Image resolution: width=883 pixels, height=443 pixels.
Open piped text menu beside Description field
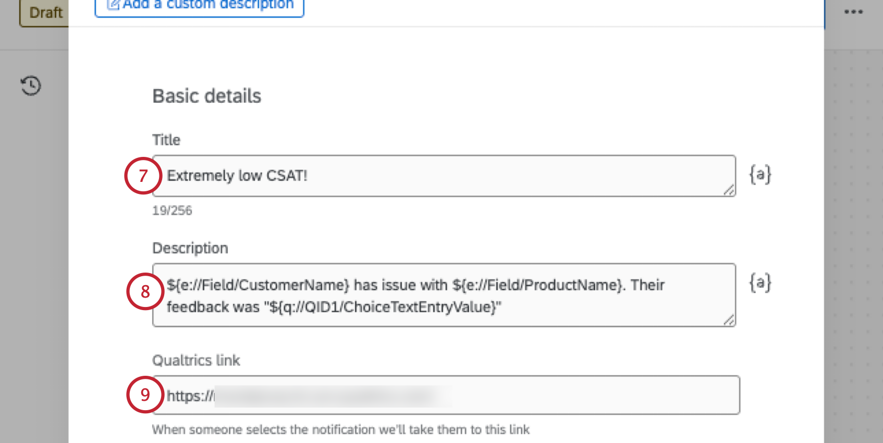coord(760,283)
